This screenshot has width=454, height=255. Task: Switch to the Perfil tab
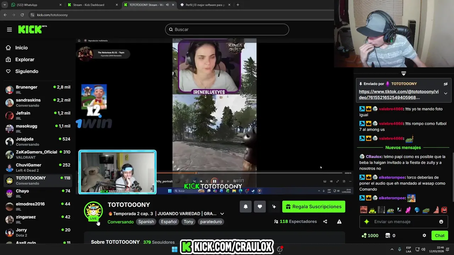point(205,5)
